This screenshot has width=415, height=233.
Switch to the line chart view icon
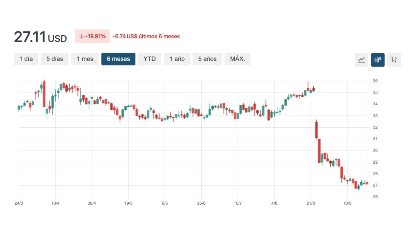(x=361, y=59)
